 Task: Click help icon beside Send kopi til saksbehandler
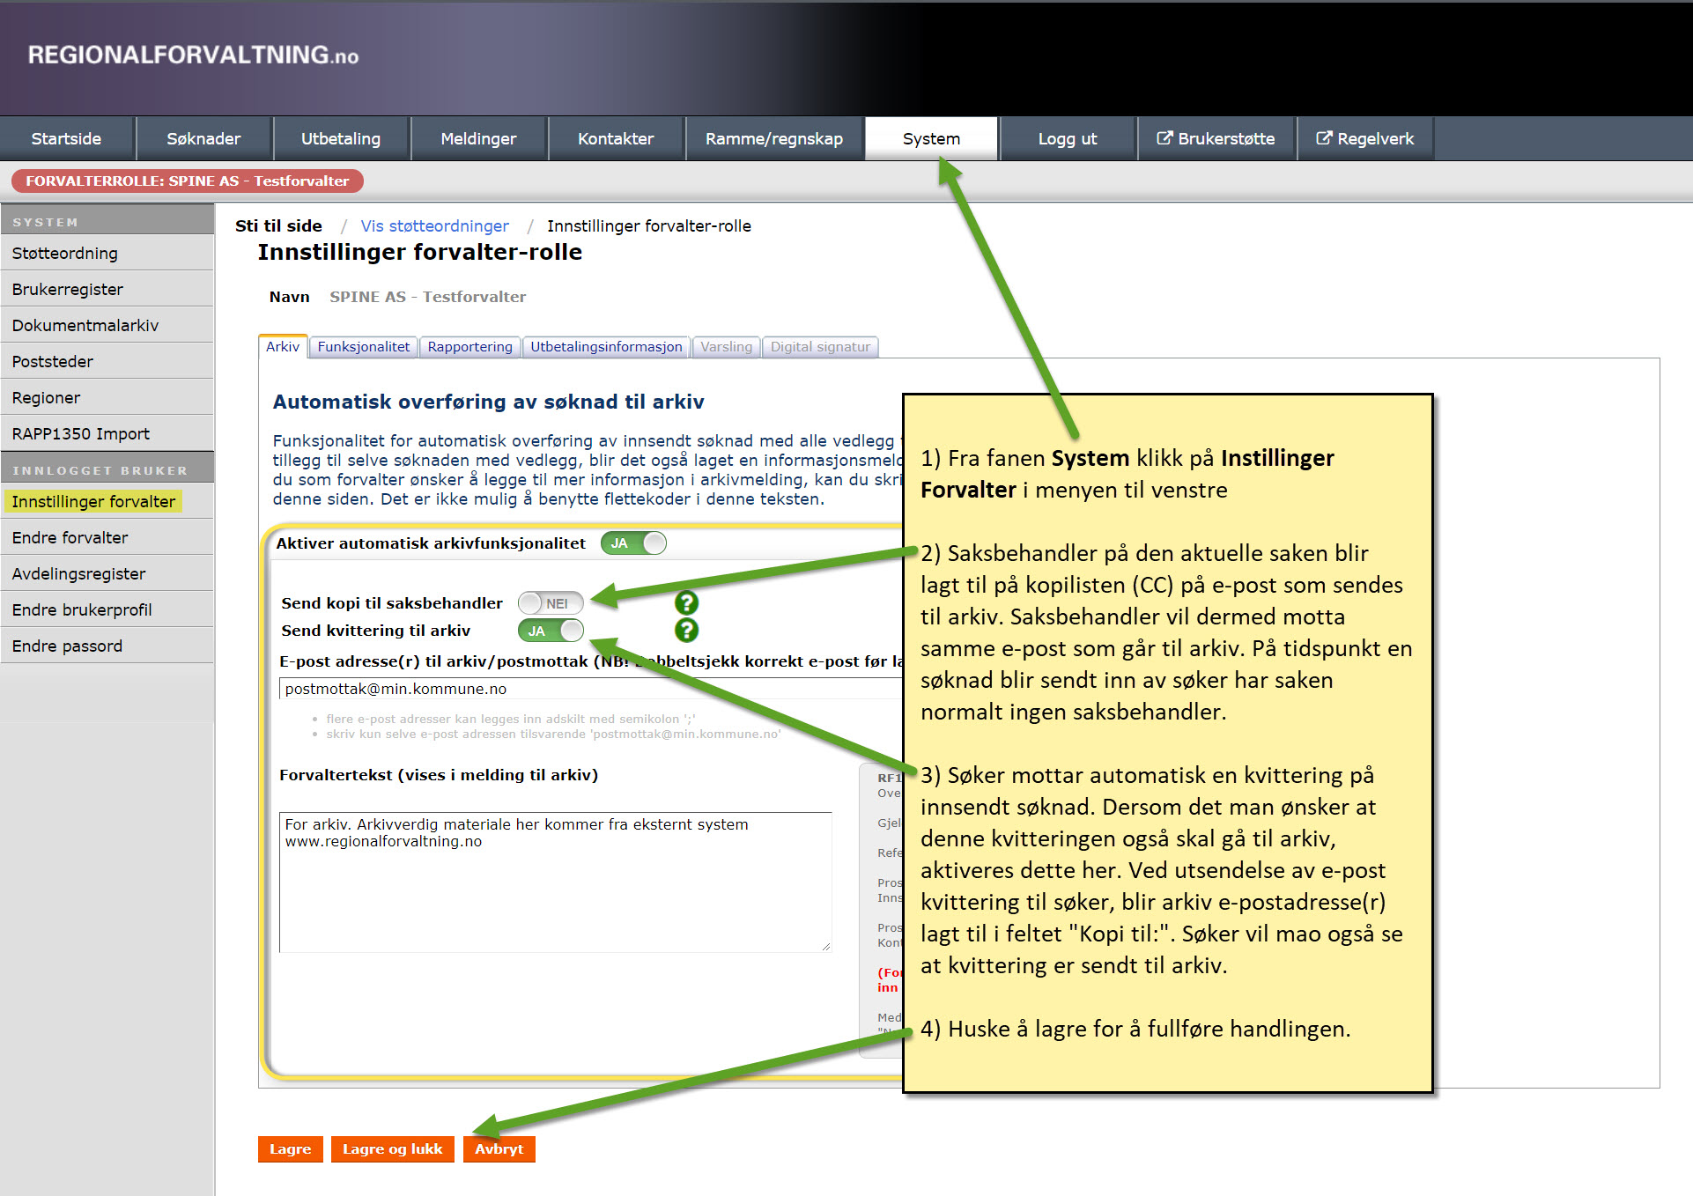686,602
